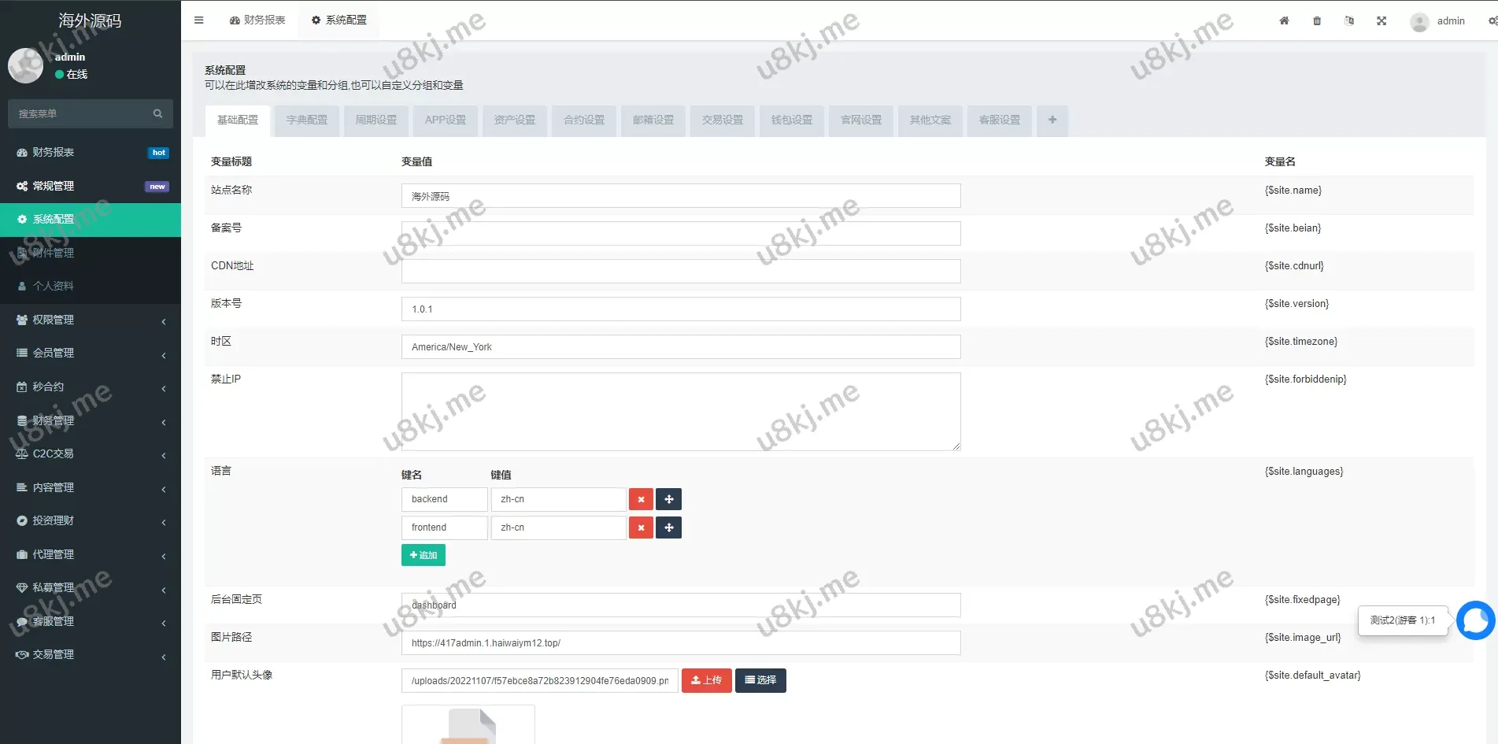Click the 时区 timezone input field
The image size is (1498, 744).
680,347
